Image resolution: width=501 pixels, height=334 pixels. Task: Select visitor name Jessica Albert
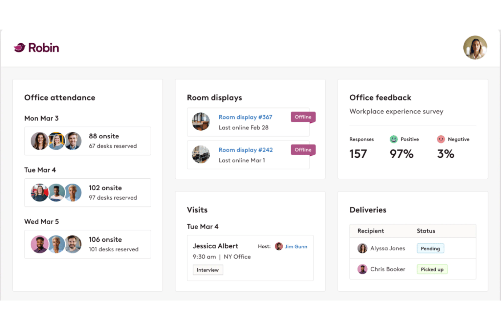(216, 246)
